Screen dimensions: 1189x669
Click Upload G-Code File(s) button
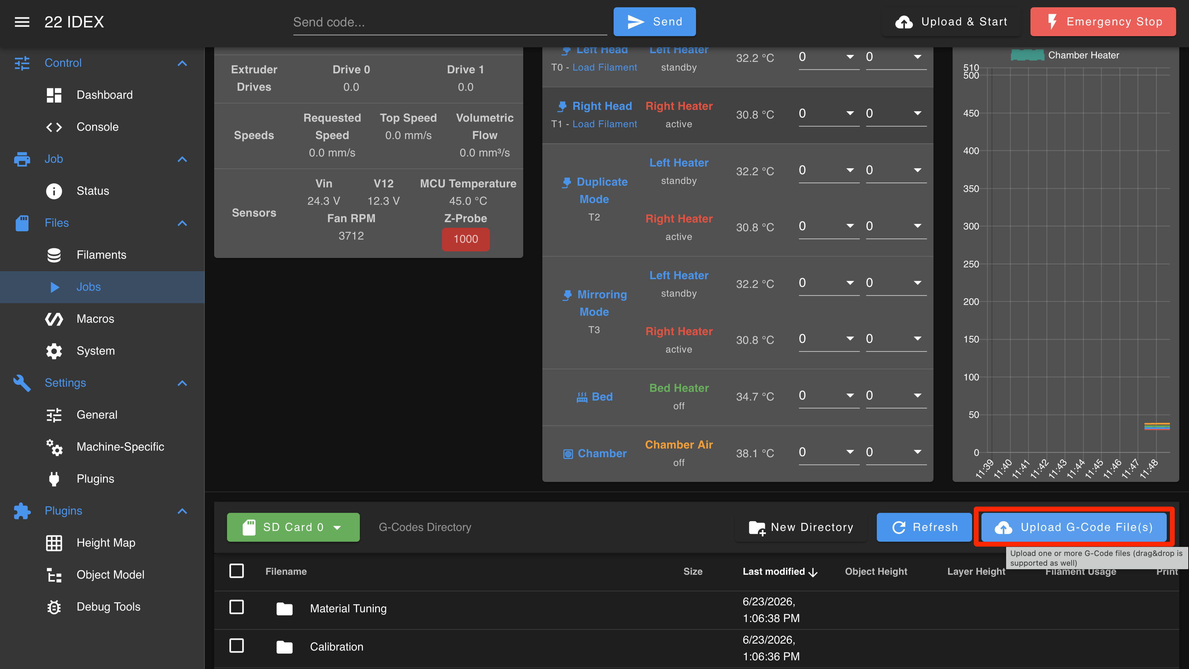tap(1074, 527)
